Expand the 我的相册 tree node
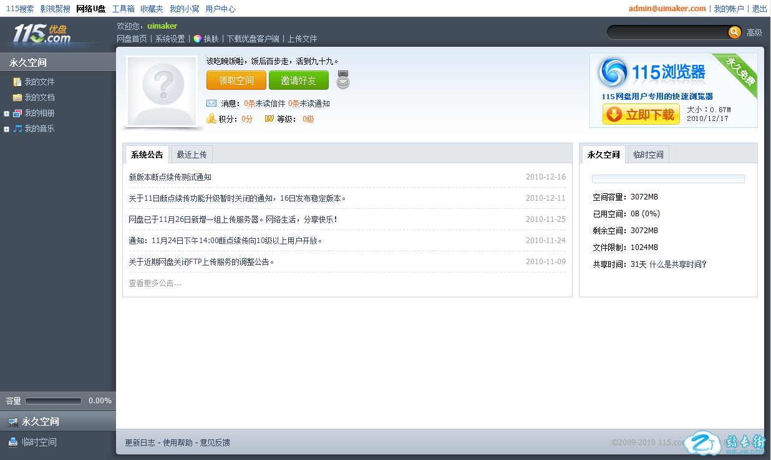This screenshot has width=771, height=460. coord(6,113)
